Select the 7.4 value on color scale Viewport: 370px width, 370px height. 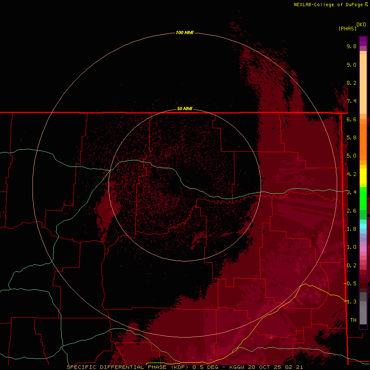click(351, 101)
